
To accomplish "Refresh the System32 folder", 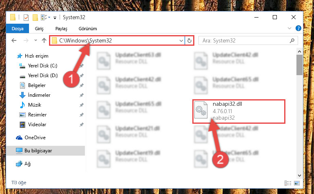I will click(x=189, y=41).
